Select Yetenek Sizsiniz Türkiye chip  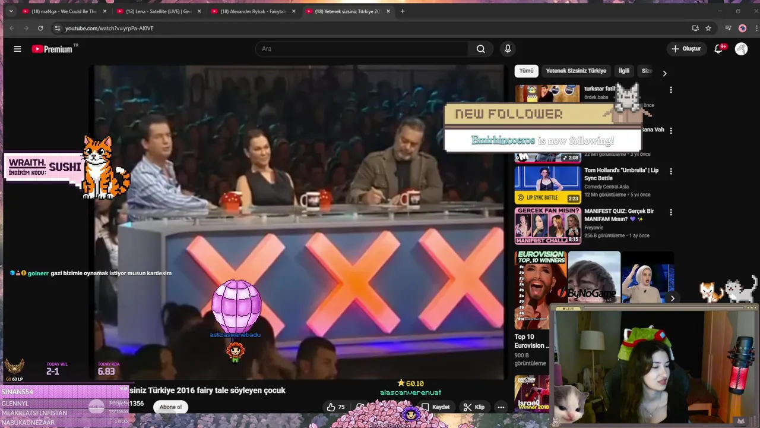pyautogui.click(x=576, y=71)
